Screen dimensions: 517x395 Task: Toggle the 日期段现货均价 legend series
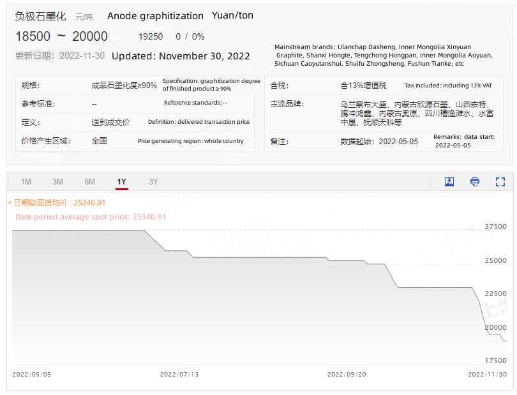(x=57, y=203)
